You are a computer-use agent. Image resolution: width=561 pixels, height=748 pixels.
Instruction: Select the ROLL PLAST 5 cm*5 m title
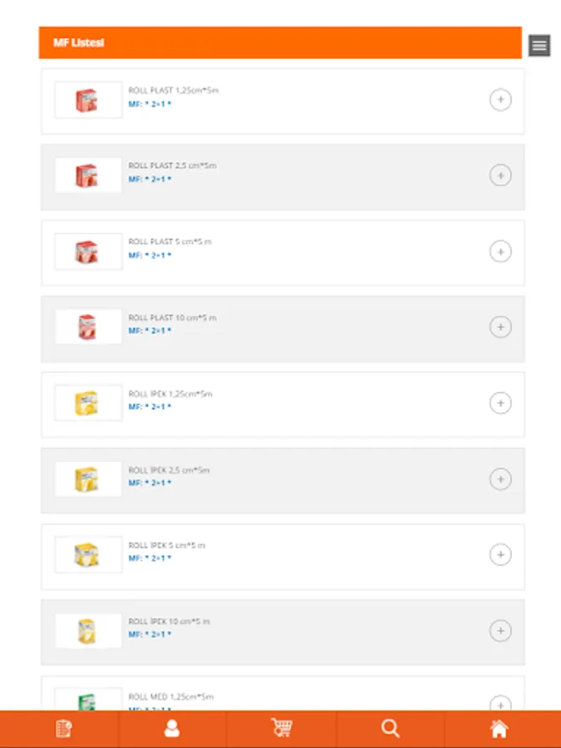170,242
